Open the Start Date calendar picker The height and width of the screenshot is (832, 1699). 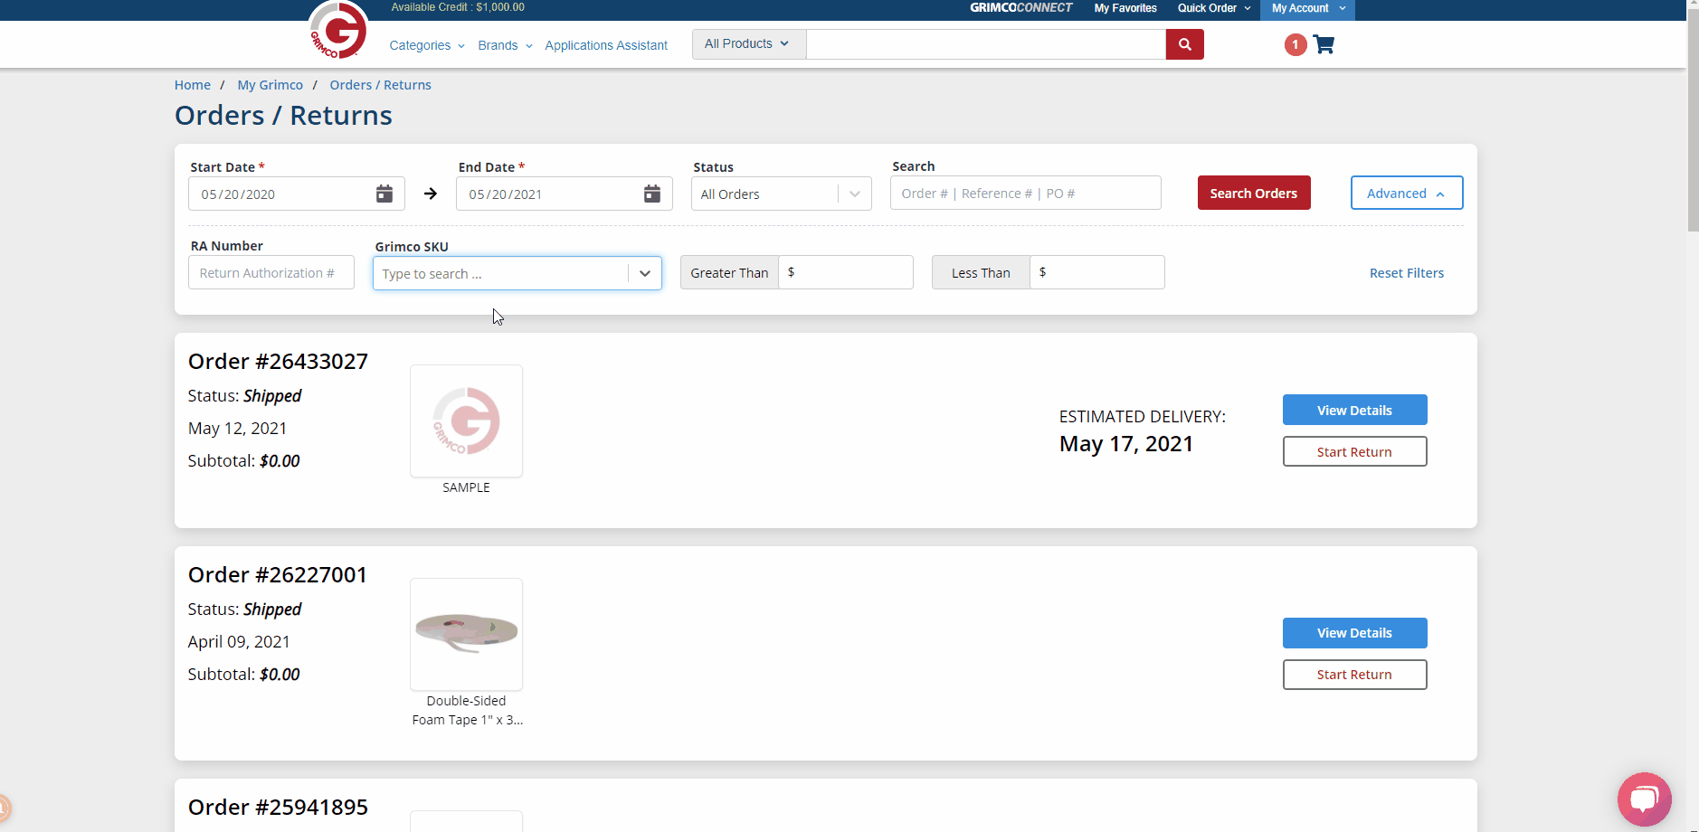[x=384, y=194]
